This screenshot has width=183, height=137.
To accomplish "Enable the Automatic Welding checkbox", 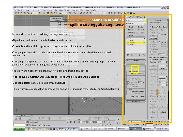I will point(151,60).
